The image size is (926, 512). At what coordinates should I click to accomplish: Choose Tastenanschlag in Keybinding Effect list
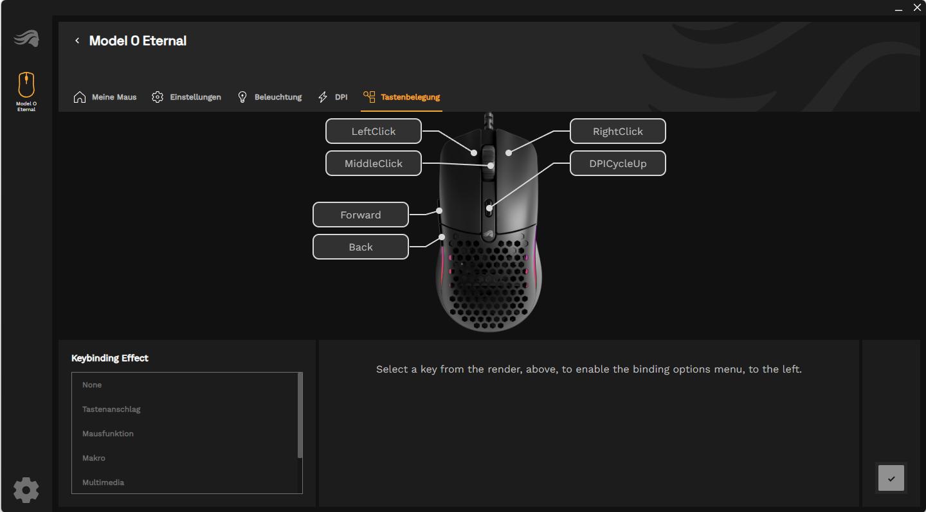(111, 409)
